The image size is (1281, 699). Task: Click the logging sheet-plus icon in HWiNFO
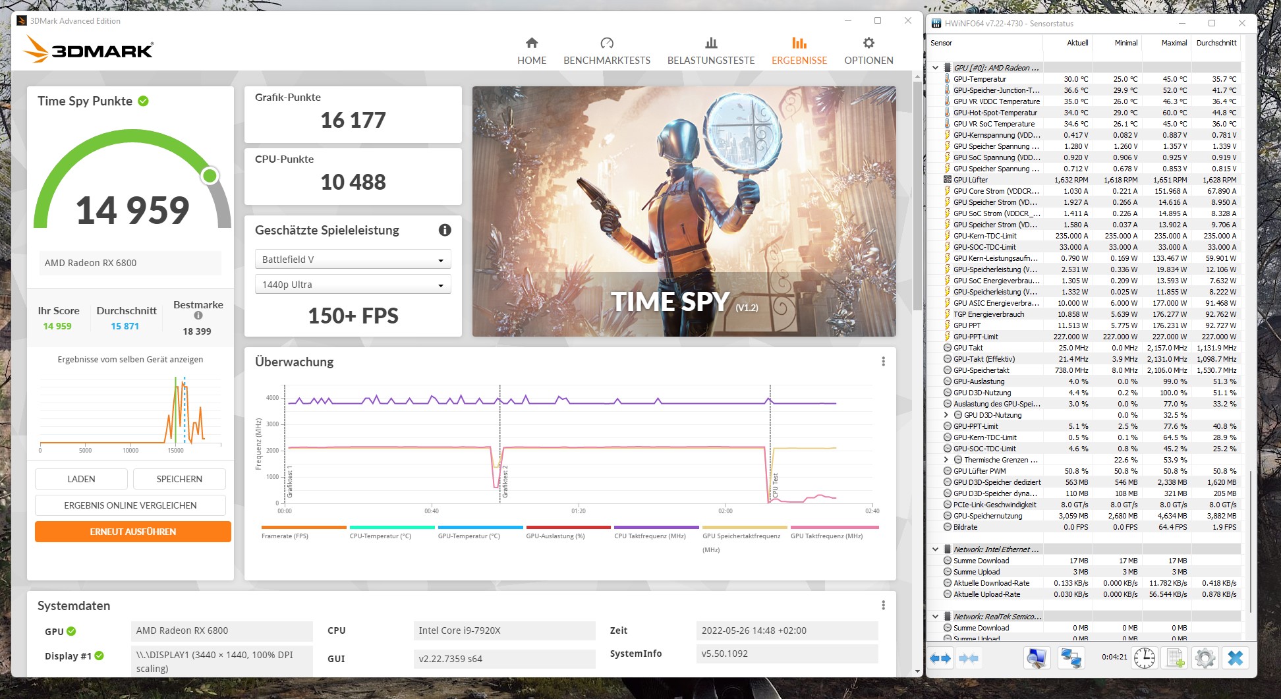click(x=1176, y=658)
